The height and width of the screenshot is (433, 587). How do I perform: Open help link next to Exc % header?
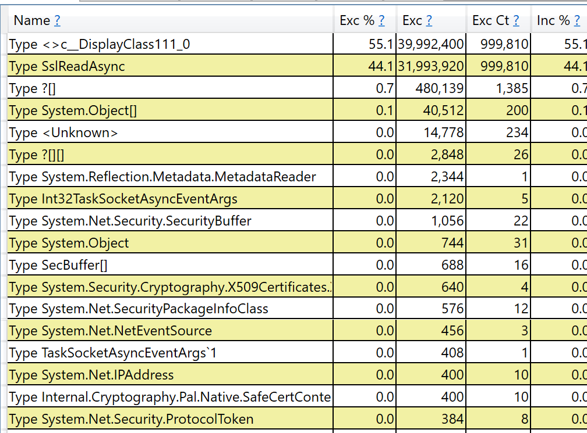(381, 20)
